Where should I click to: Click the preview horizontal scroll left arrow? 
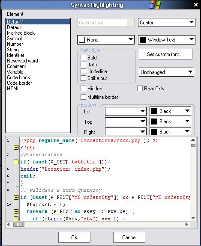pyautogui.click(x=9, y=225)
